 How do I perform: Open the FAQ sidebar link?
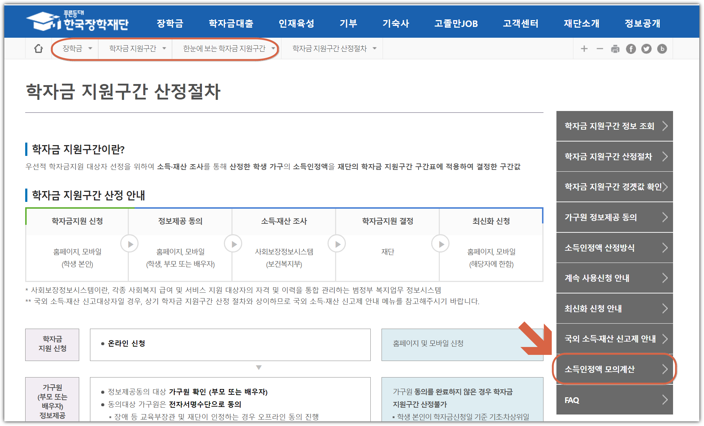pos(614,400)
